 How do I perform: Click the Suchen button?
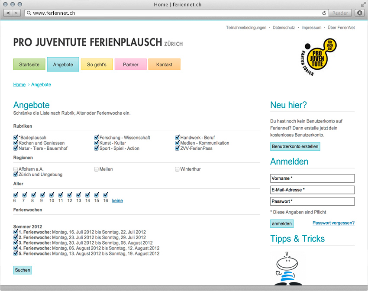(x=23, y=270)
